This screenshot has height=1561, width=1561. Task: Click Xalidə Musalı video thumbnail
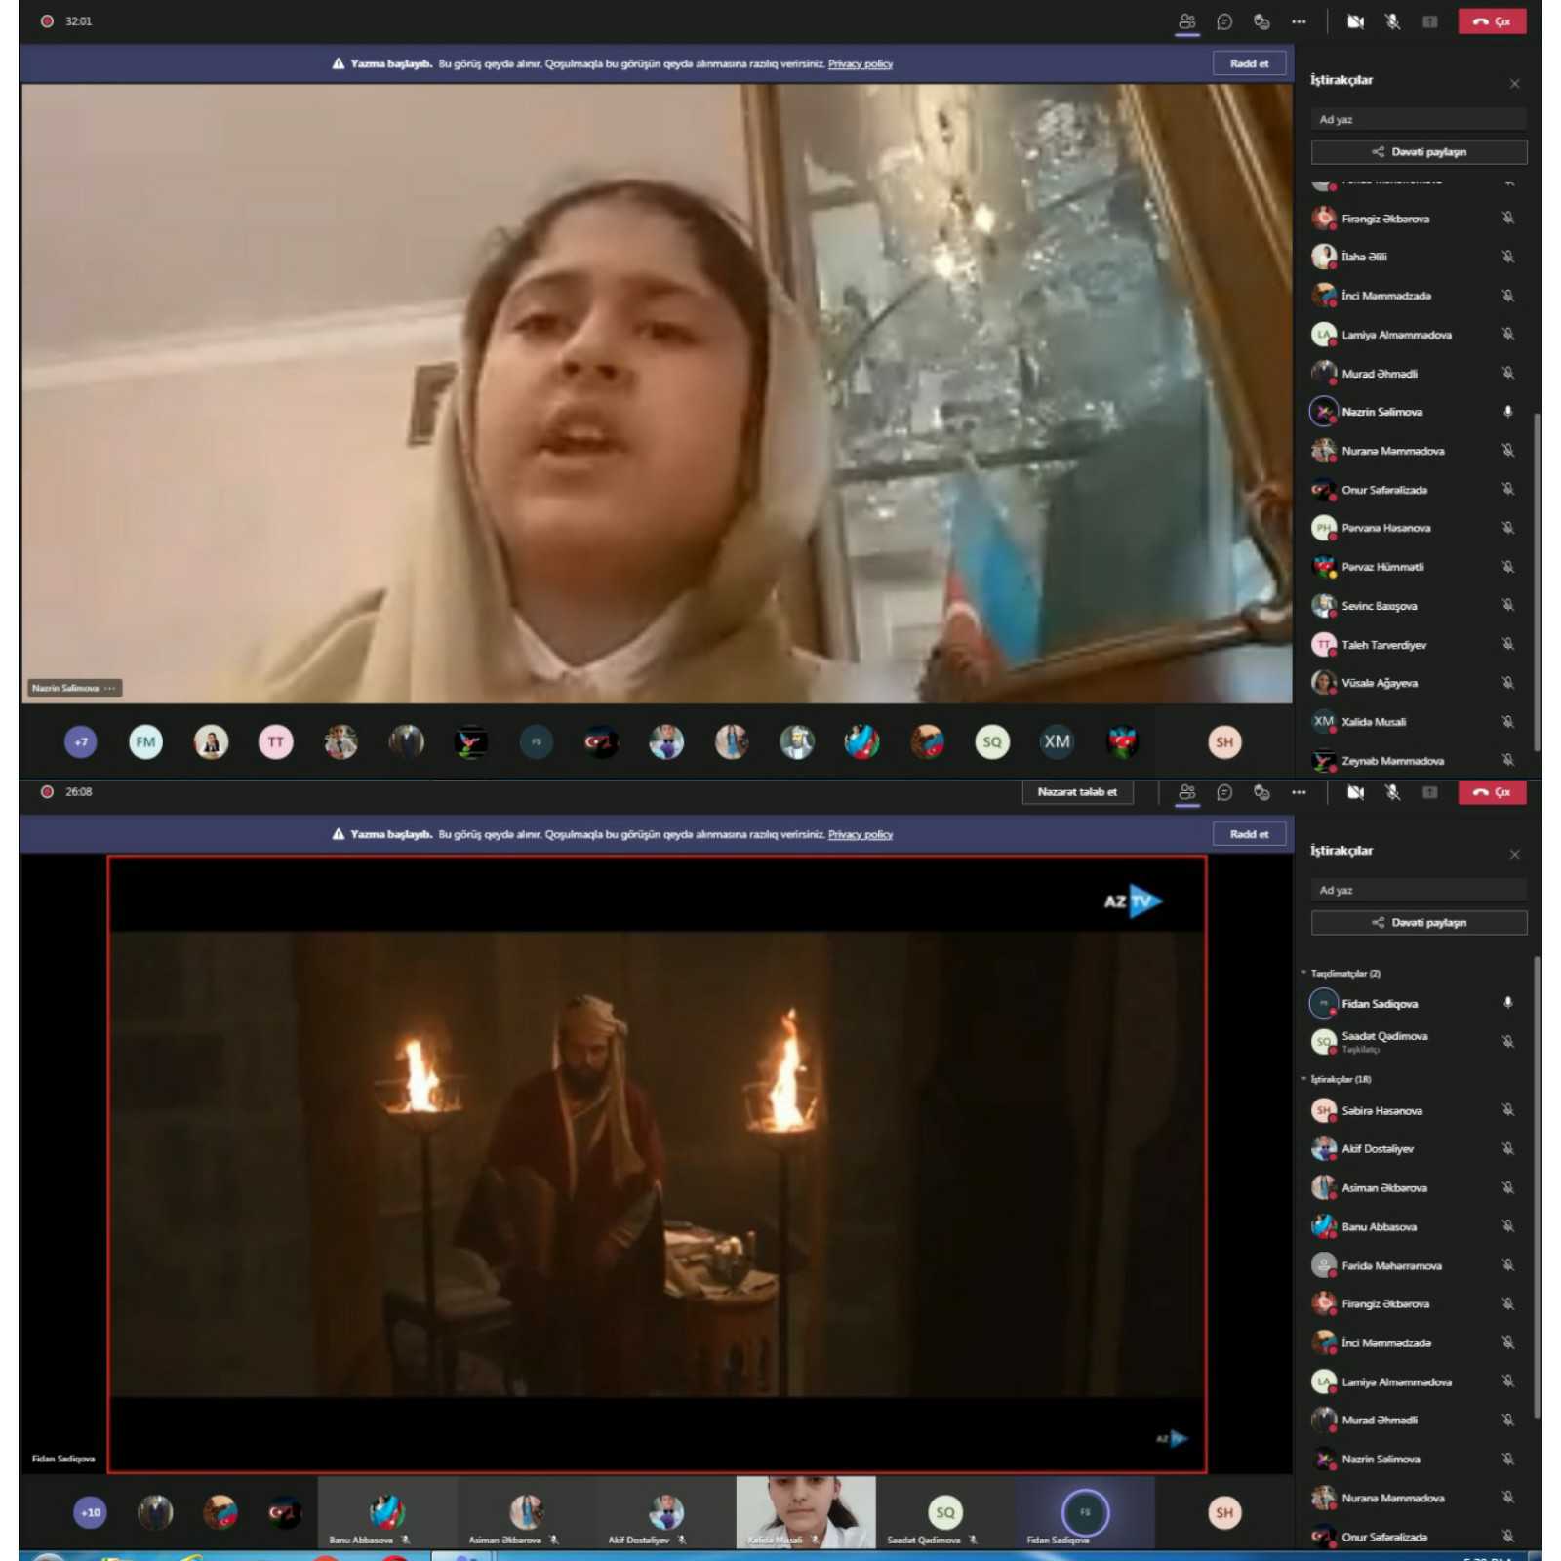(x=806, y=1511)
